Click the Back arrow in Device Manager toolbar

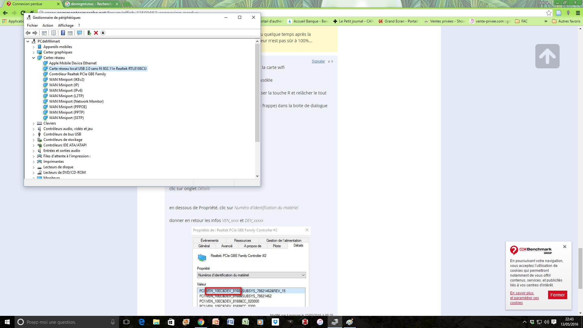pos(28,33)
